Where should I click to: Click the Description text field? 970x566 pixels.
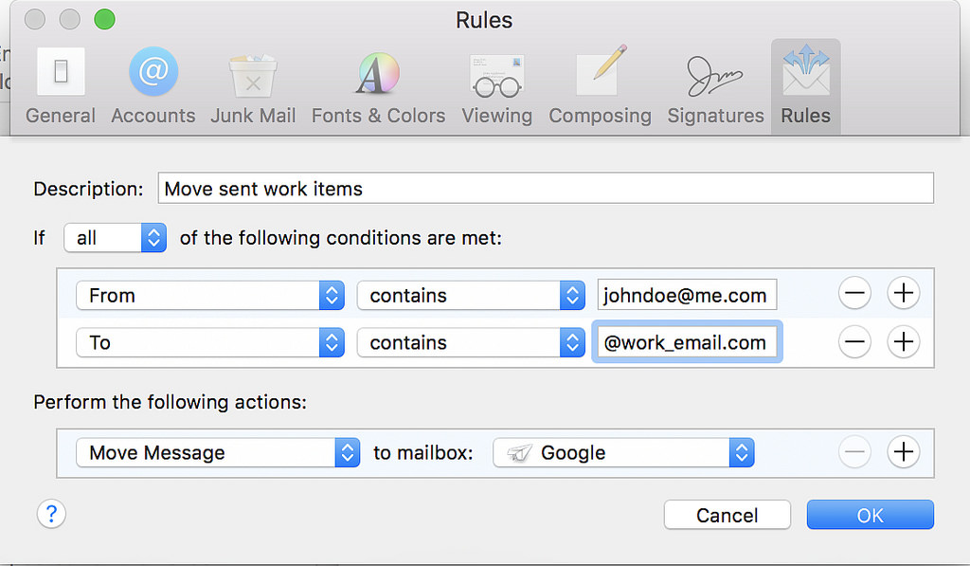pos(546,189)
